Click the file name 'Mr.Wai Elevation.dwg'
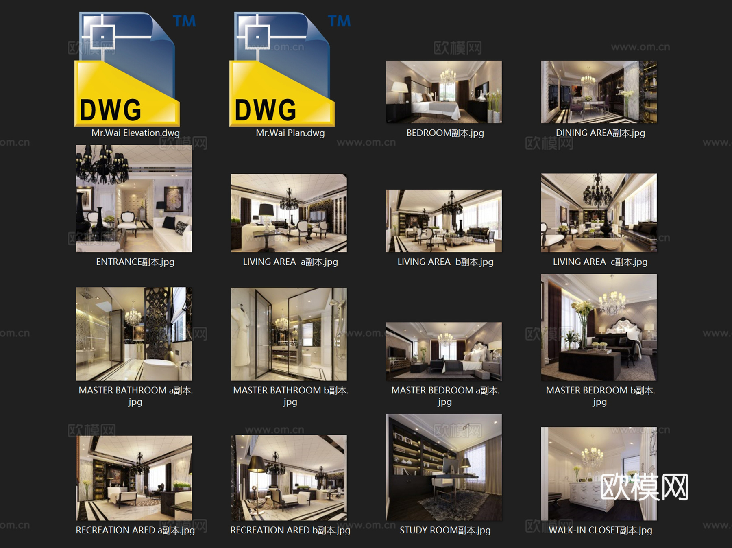The image size is (732, 548). coord(135,133)
